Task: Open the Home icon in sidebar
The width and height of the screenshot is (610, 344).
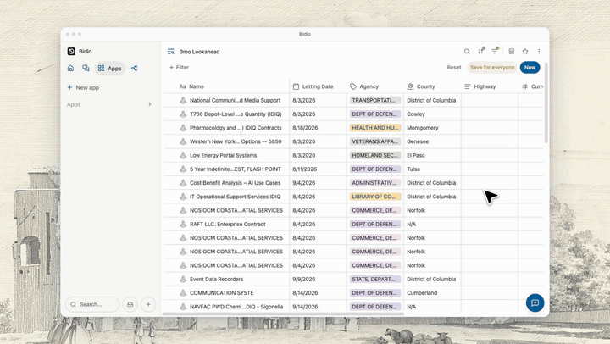Action: click(70, 68)
